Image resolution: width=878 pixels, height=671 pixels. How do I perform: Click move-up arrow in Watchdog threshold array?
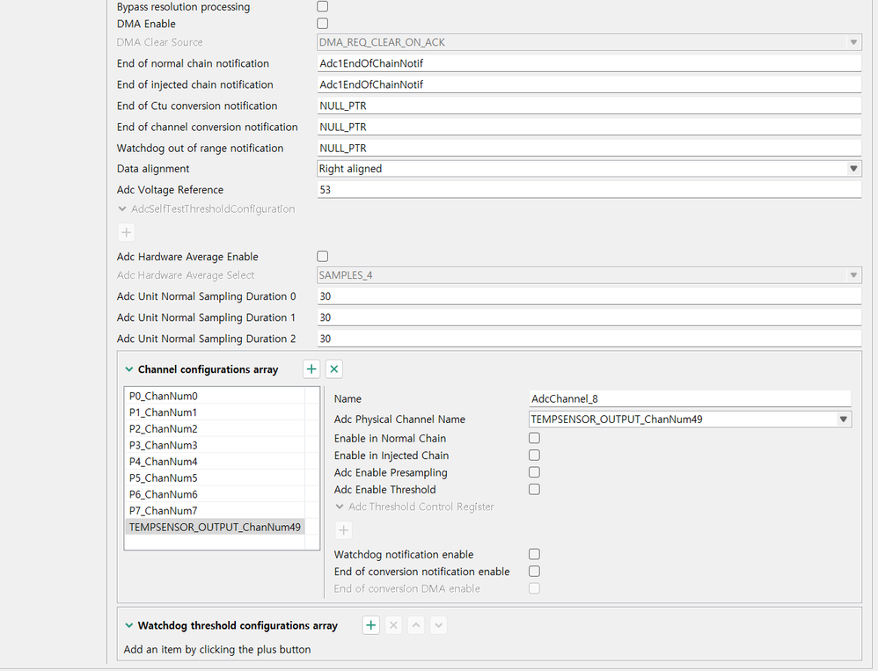click(416, 625)
